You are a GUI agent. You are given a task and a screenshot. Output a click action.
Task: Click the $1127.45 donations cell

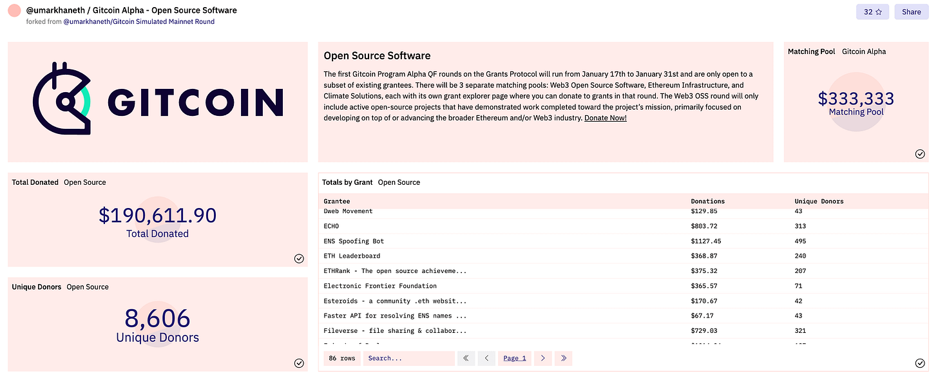coord(706,241)
